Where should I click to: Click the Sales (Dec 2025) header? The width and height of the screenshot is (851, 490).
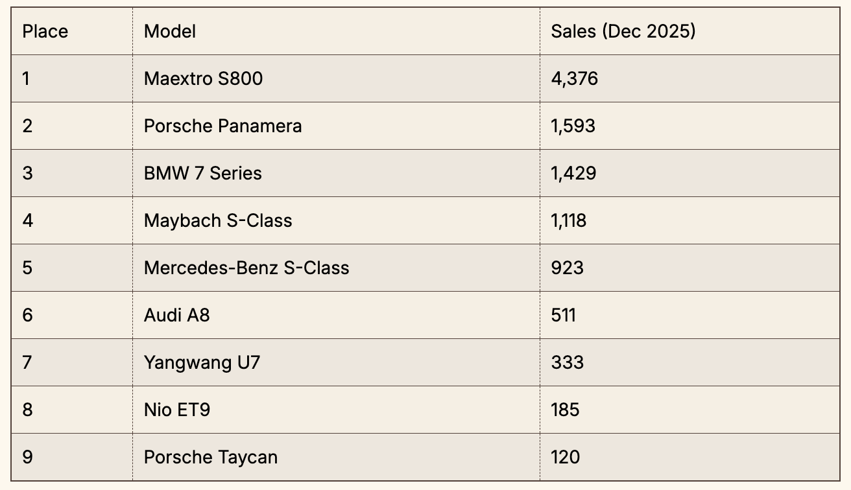[x=623, y=31]
